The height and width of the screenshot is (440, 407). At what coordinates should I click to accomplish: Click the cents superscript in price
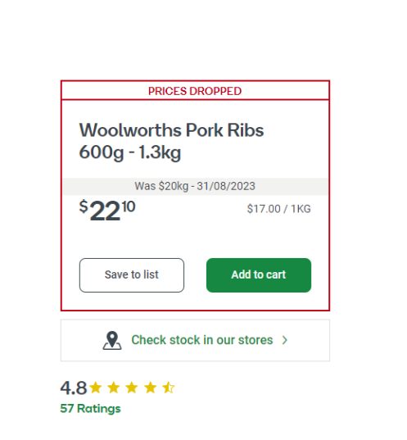(x=129, y=206)
